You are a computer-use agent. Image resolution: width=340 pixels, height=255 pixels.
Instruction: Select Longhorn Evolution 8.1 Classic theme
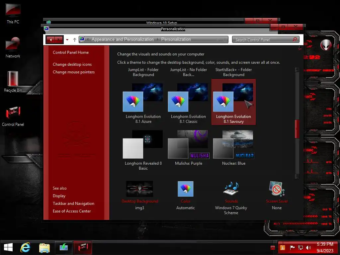(x=188, y=102)
